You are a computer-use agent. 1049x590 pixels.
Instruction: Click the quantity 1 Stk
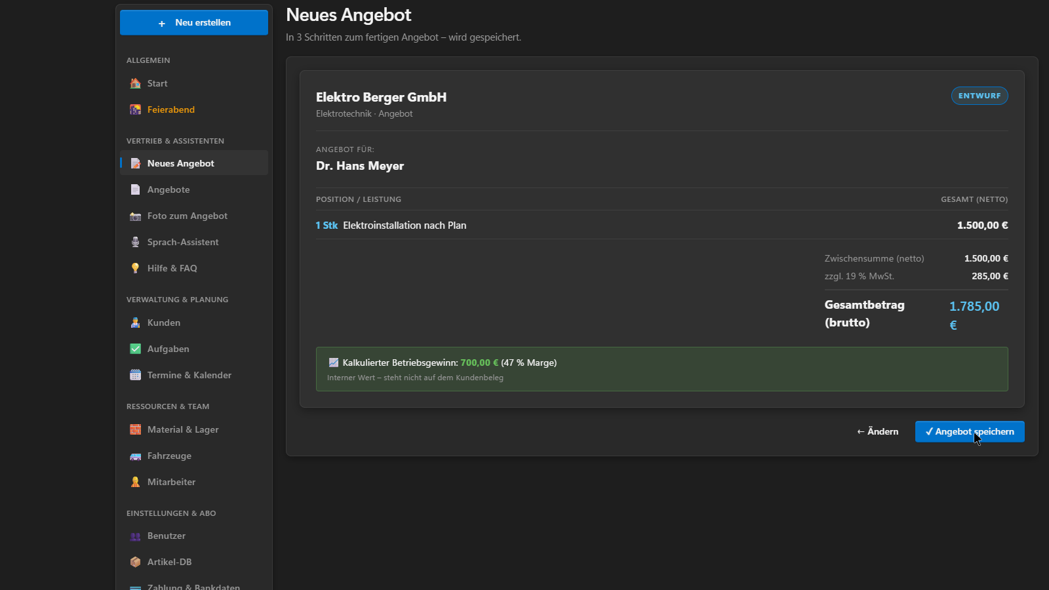327,226
